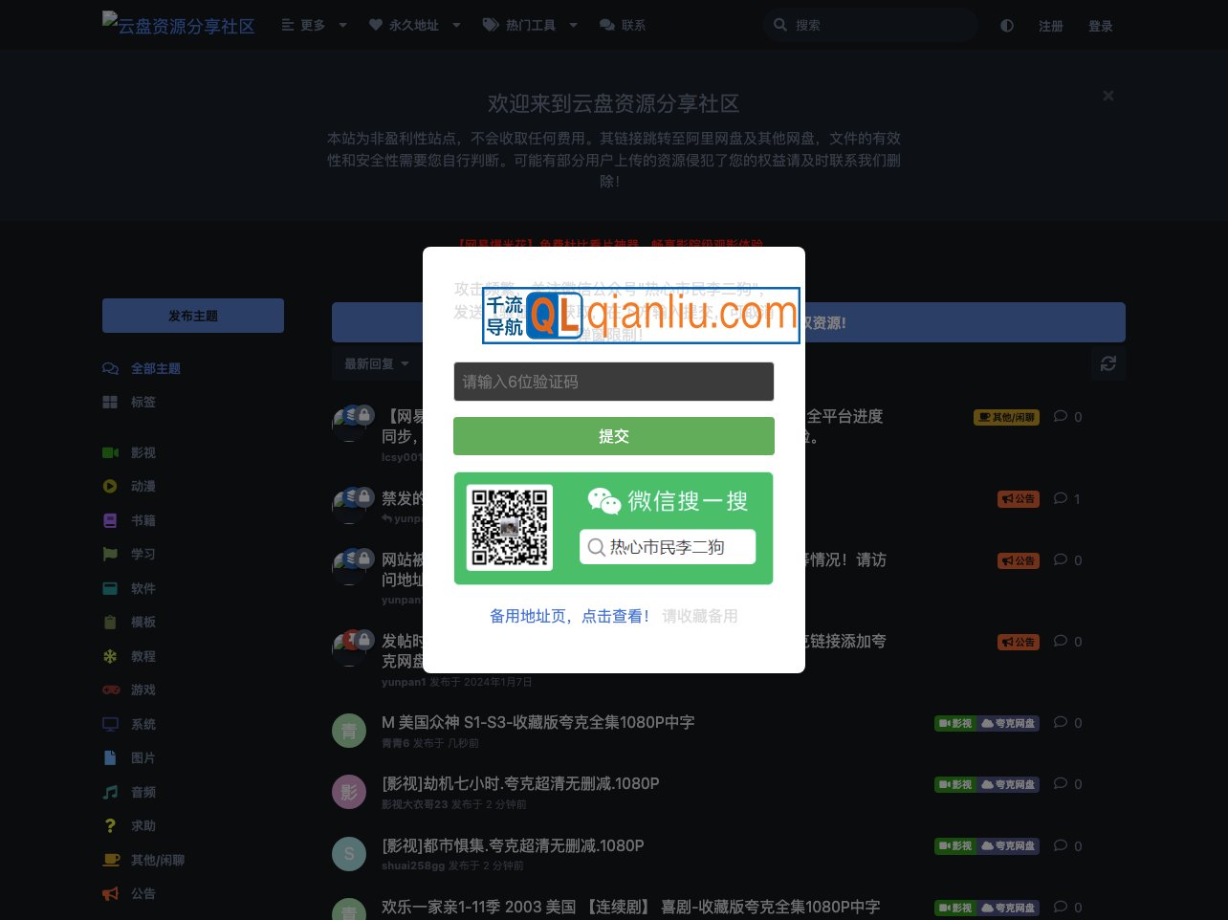Click the 求助 question mark icon
Image resolution: width=1228 pixels, height=920 pixels.
point(110,825)
